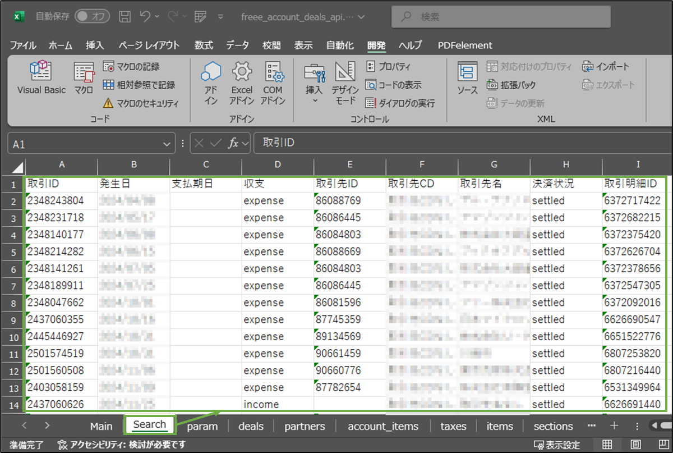Switch to the 数式 tab
This screenshot has height=453, width=673.
coord(204,45)
